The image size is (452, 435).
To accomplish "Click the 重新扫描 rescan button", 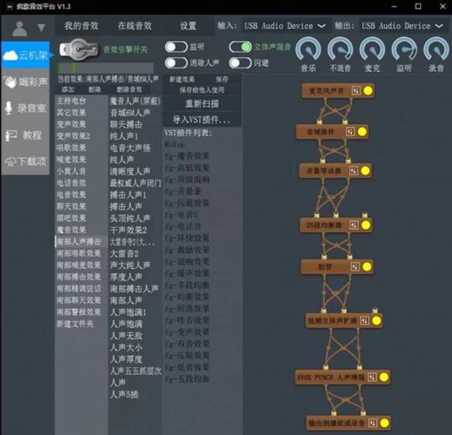I will 201,104.
